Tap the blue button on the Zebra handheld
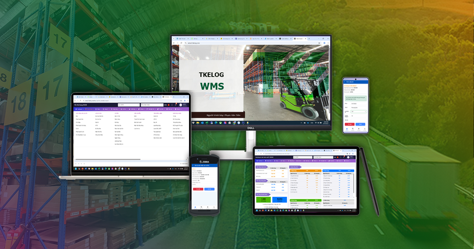Screen dimensions: 474x249 pos(209,189)
